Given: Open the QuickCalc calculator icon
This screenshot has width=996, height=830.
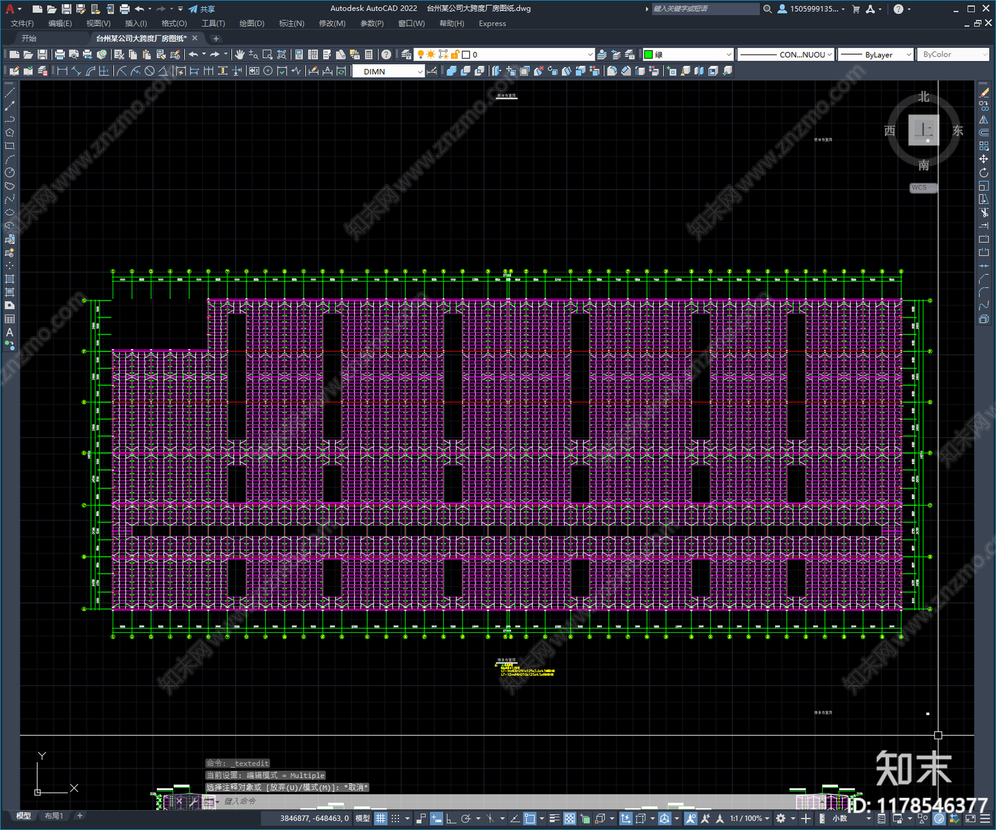Looking at the screenshot, I should coord(369,55).
